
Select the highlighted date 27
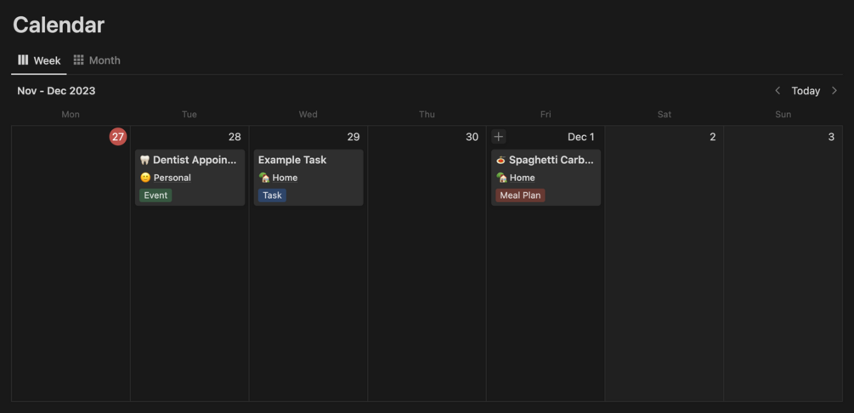tap(118, 137)
